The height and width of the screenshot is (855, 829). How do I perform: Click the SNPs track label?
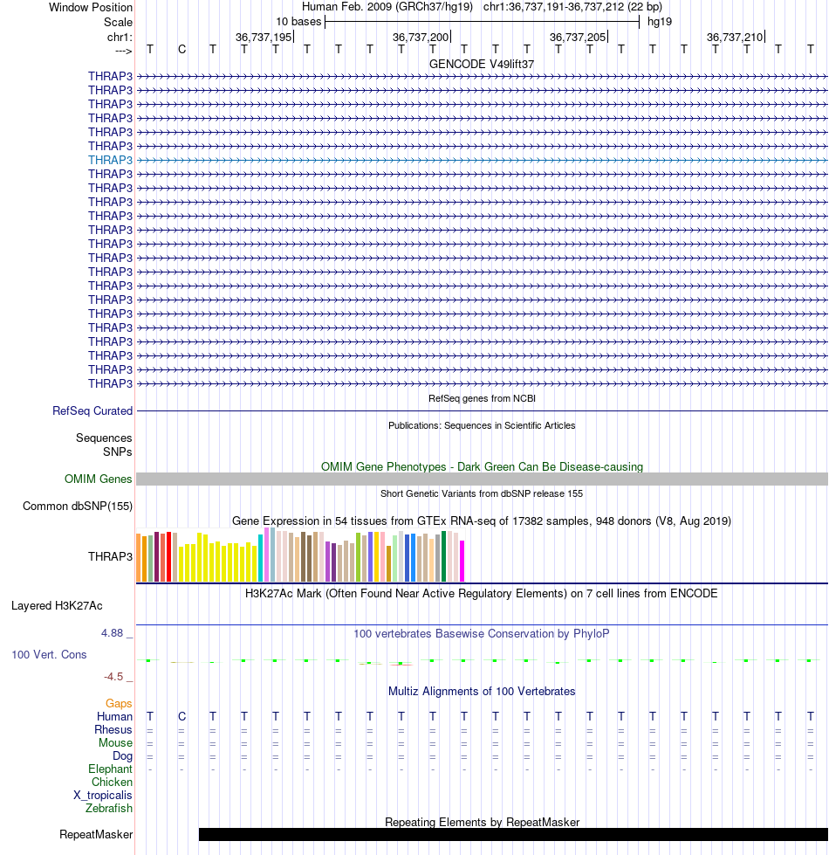click(118, 452)
